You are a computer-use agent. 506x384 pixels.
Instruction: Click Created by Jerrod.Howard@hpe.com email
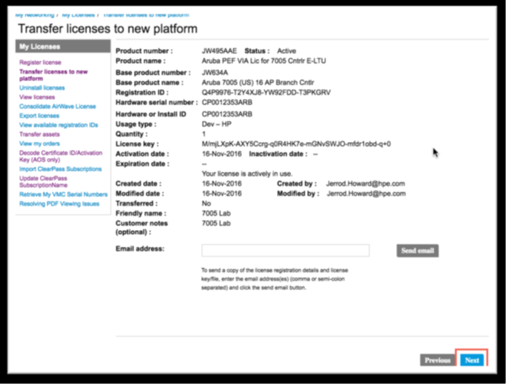tap(365, 184)
